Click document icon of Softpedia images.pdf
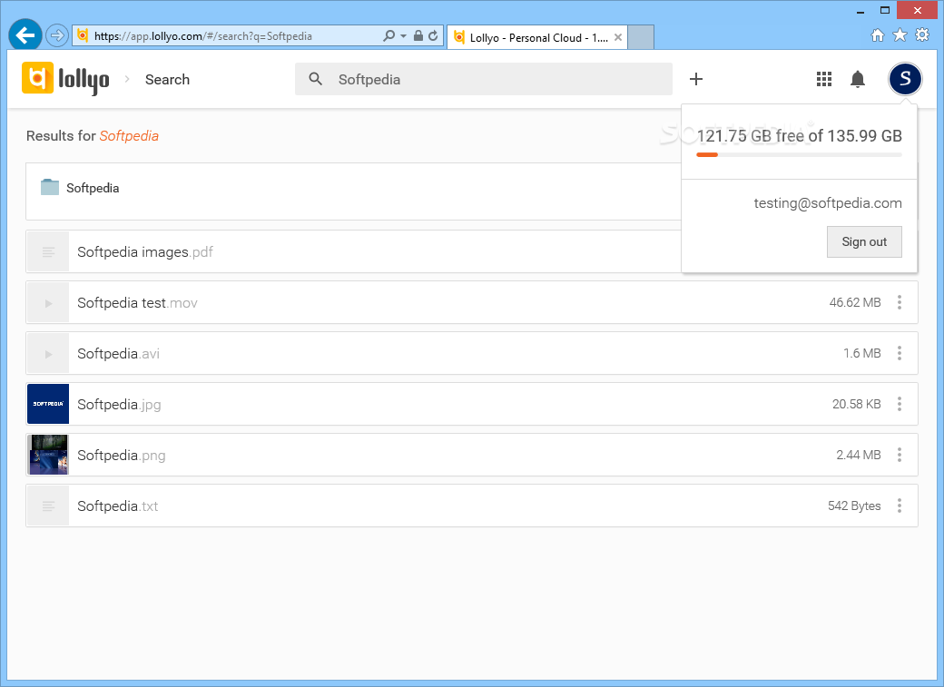 coord(48,251)
